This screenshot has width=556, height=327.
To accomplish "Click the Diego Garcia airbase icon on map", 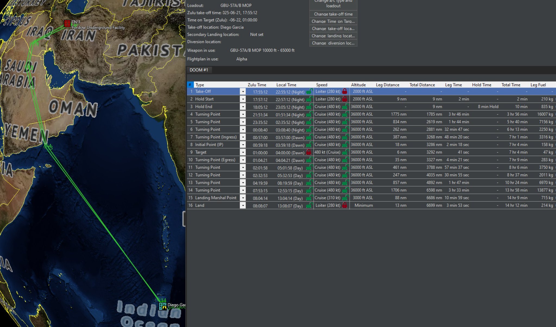I will pos(163,306).
